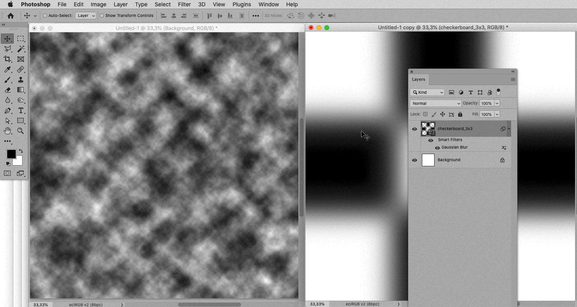
Task: Select the Hand tool
Action: point(7,131)
